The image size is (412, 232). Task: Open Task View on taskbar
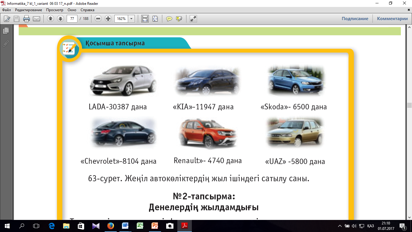coord(36,226)
